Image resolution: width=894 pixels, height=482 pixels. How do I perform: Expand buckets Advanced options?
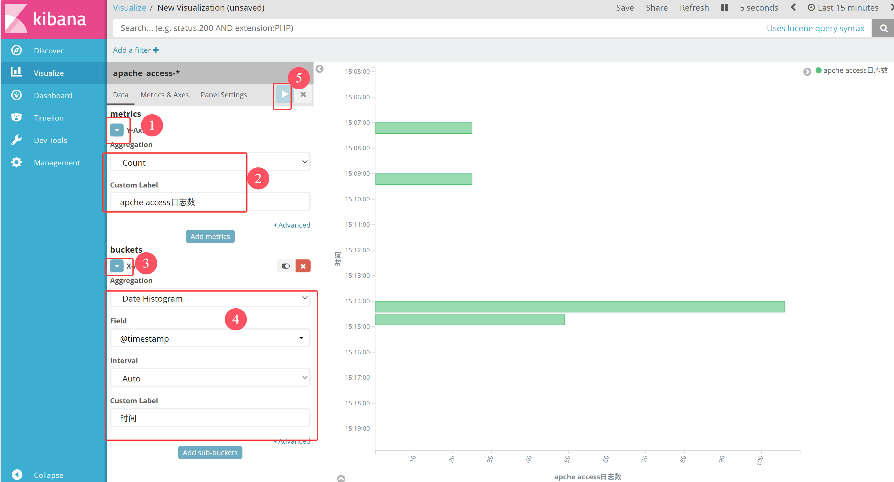292,441
